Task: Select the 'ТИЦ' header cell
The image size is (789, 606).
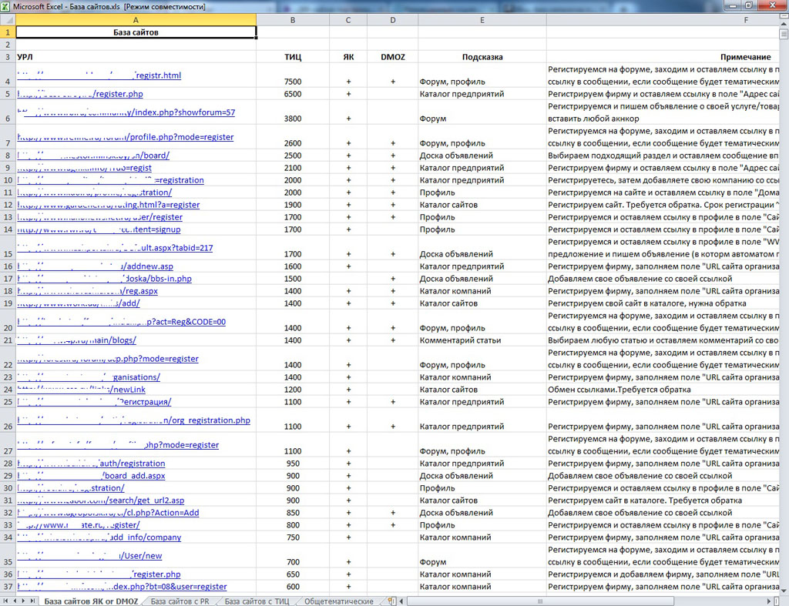Action: tap(293, 57)
